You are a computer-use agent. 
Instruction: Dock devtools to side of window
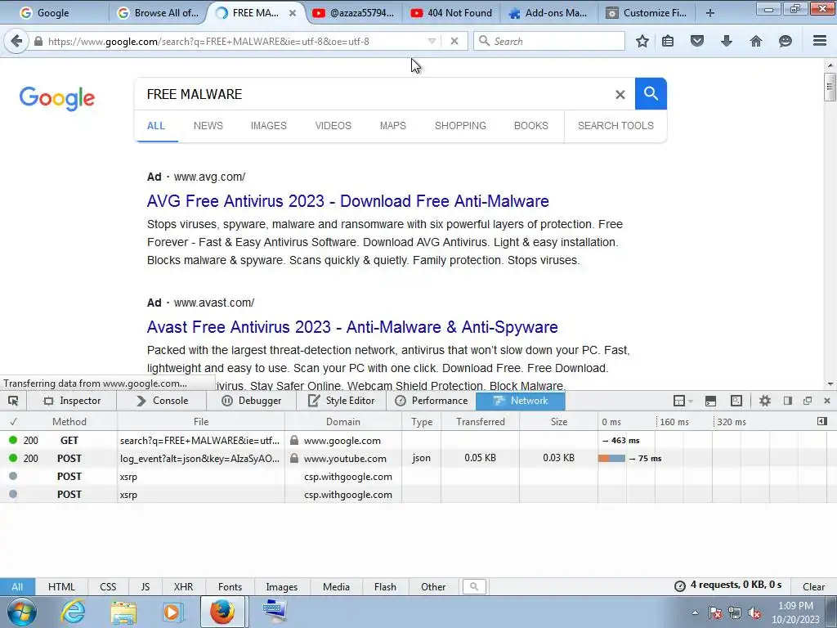787,401
